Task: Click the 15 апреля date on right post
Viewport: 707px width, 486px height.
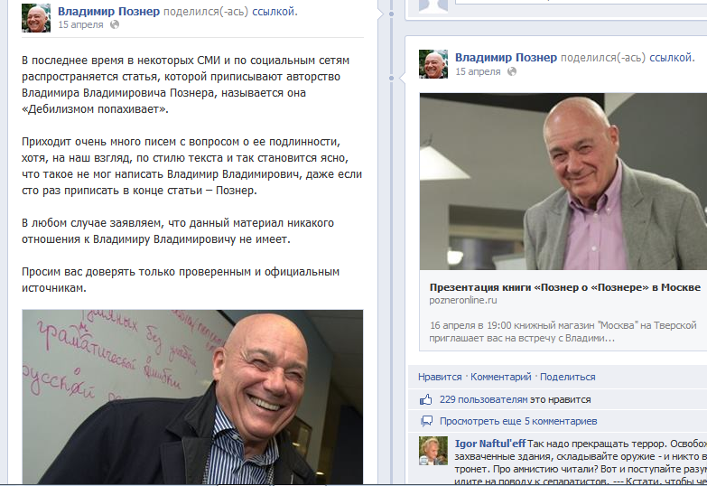Action: (x=478, y=71)
